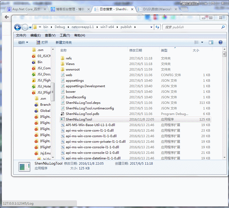Select api-ms-win-core-com-private-l1-1-0.dll file
Viewport: 229px width, 208px height.
click(x=96, y=142)
